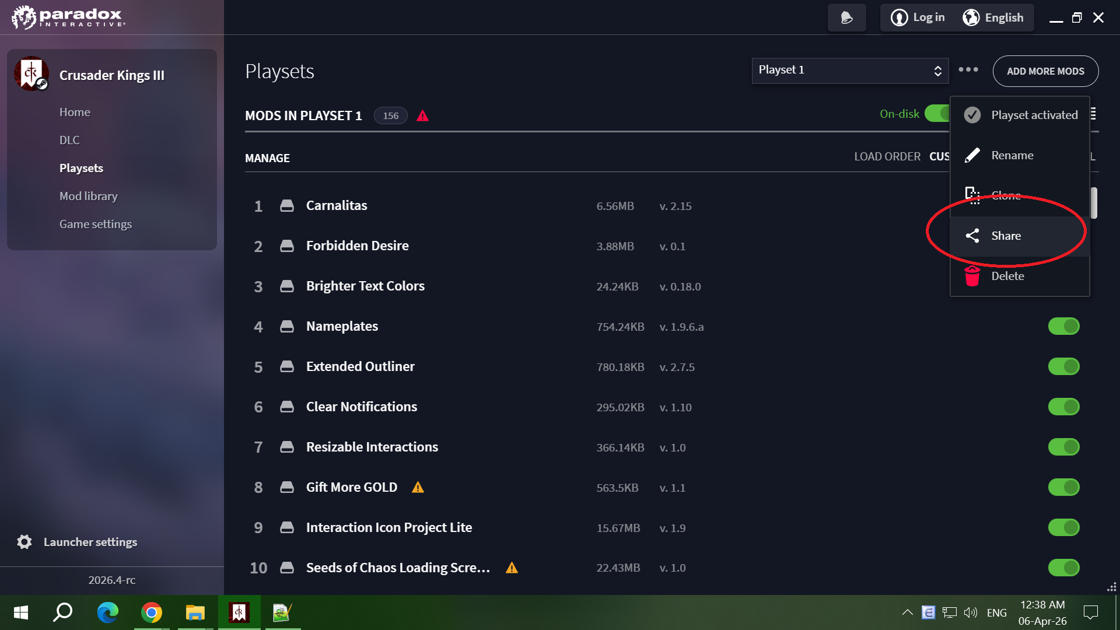Go to the Home section

(75, 112)
